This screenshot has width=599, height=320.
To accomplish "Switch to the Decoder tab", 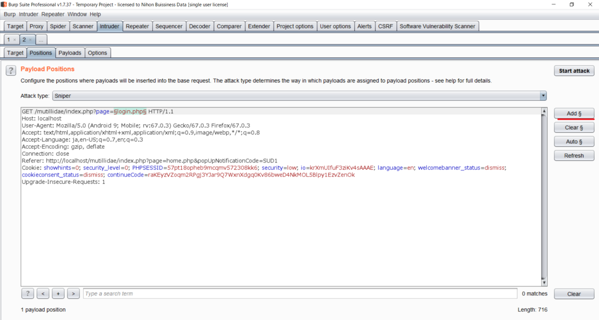I will coord(200,26).
